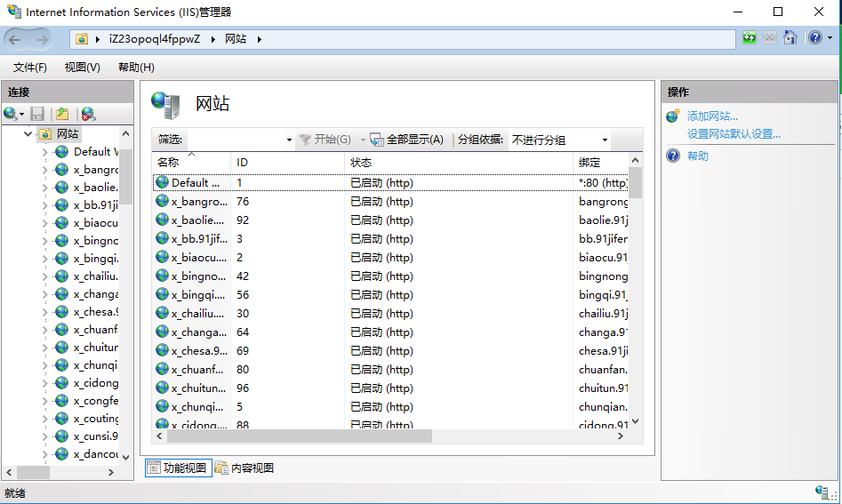Switch to the 功能视图 tab

coord(179,468)
